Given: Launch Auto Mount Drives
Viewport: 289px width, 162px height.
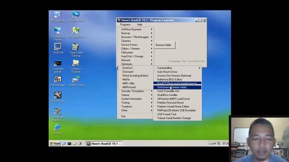Looking at the screenshot, I should click(x=177, y=72).
